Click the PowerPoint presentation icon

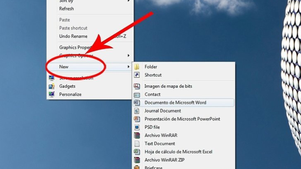(137, 119)
